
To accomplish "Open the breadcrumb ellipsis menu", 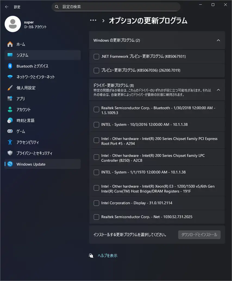I will coord(93,20).
